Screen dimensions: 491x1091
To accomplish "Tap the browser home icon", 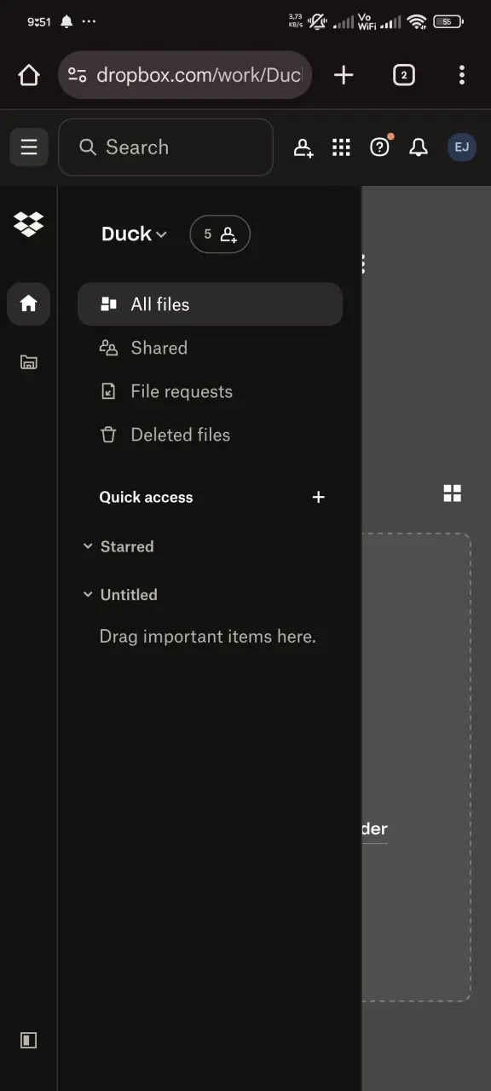I will tap(29, 75).
